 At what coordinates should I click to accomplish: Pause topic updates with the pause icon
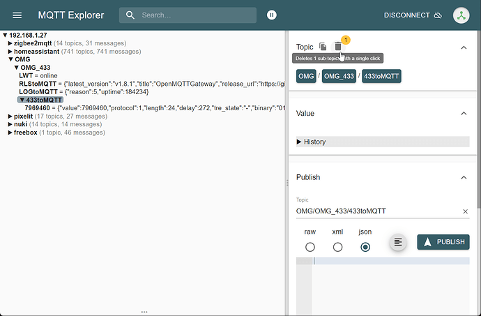pos(271,15)
